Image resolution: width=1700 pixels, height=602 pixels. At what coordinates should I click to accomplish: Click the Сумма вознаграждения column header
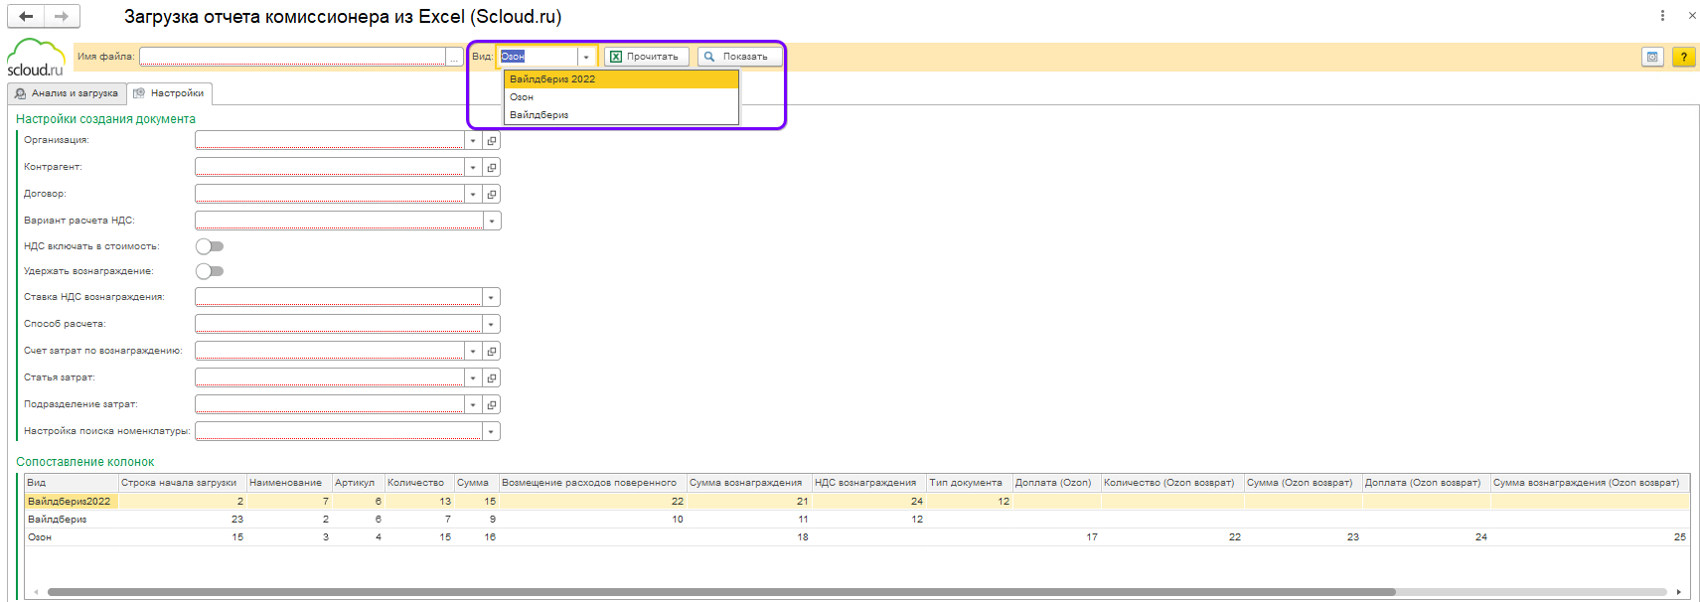[749, 483]
